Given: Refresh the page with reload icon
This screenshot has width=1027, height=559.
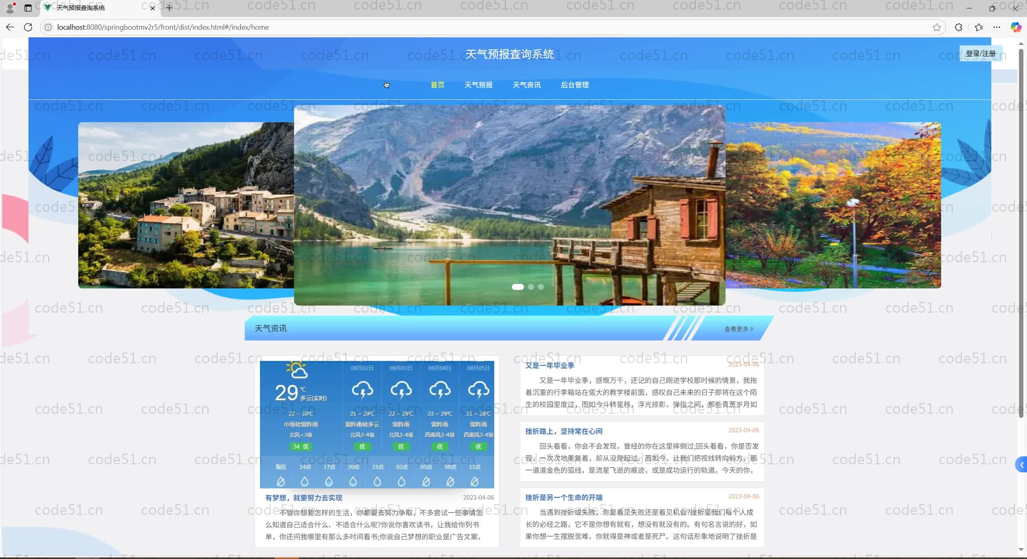Looking at the screenshot, I should tap(28, 27).
